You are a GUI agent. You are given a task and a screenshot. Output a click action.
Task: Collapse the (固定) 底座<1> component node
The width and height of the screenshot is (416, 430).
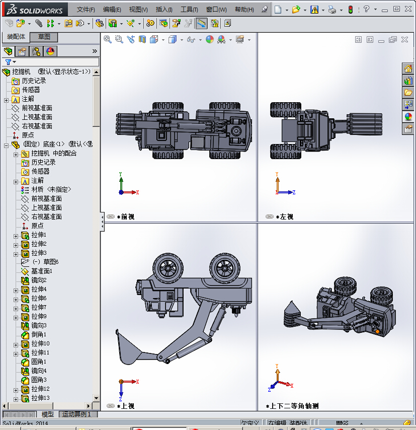click(x=7, y=146)
